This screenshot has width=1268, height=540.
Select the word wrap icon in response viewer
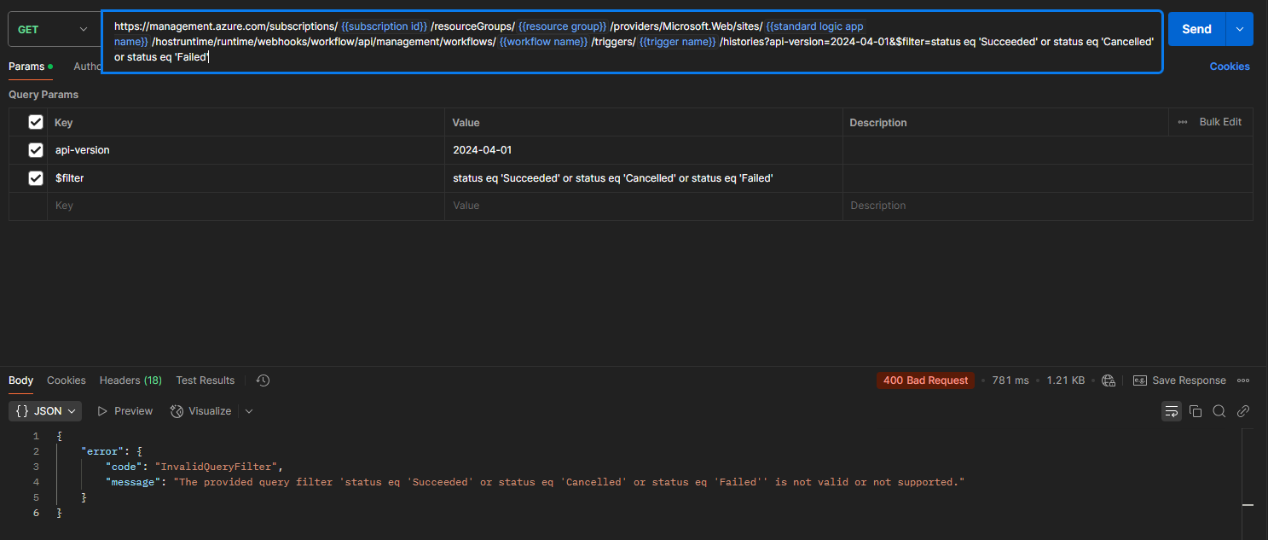pyautogui.click(x=1171, y=411)
